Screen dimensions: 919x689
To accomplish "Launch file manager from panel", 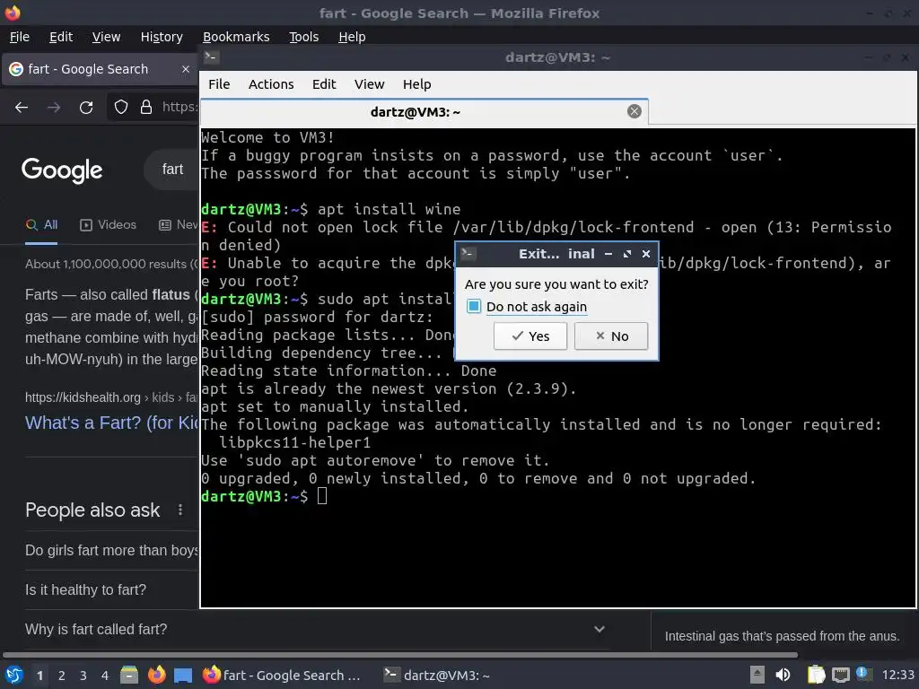I will point(129,675).
